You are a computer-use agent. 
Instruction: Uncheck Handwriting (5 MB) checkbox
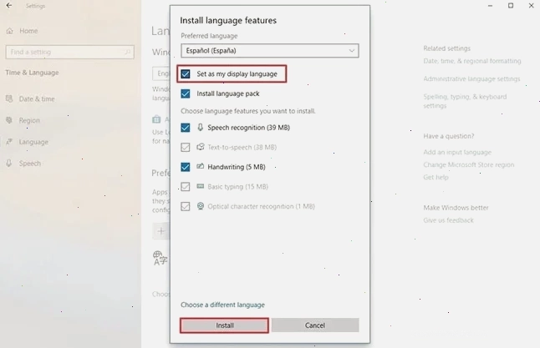186,167
